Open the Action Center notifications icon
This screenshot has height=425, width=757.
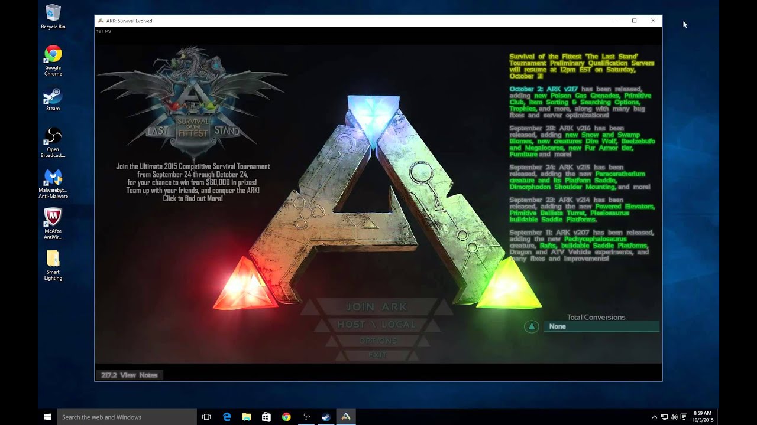[x=684, y=417]
